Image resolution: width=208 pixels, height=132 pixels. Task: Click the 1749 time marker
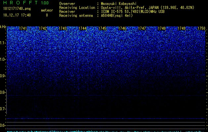[x=182, y=28]
